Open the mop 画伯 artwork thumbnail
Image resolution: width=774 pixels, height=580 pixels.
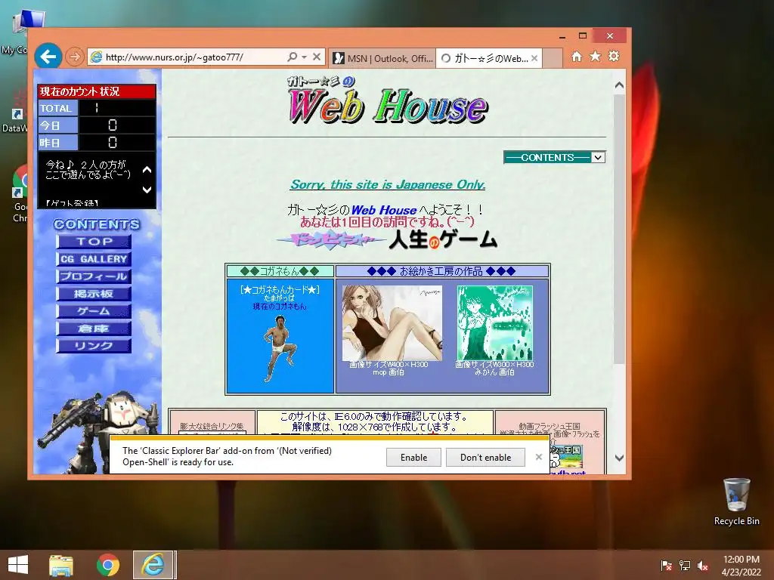point(392,323)
